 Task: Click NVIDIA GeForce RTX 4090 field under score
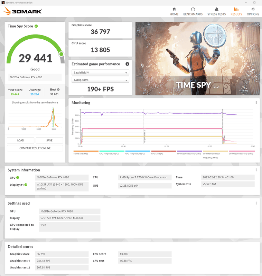coord(35,77)
